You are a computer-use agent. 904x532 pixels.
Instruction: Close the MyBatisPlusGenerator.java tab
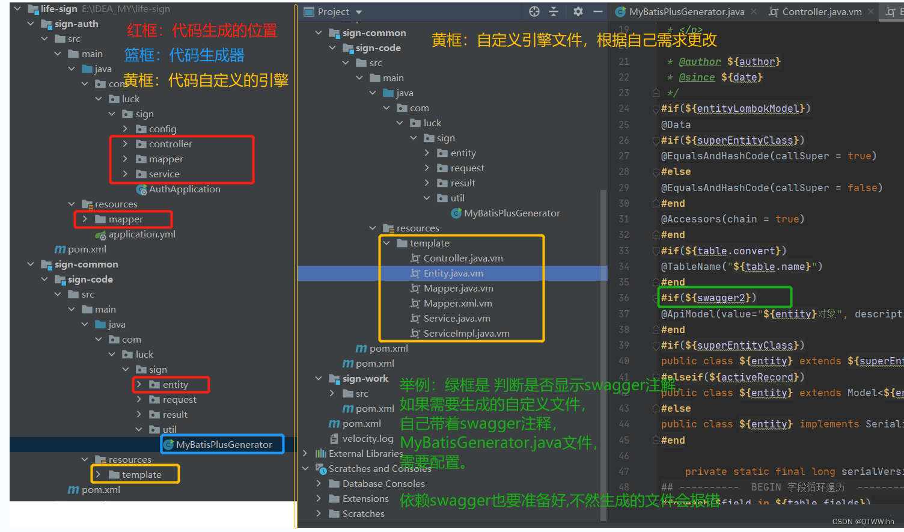coord(754,11)
